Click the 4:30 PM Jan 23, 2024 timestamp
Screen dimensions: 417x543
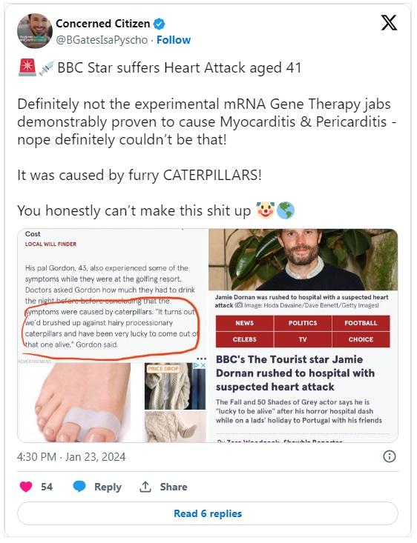point(71,457)
